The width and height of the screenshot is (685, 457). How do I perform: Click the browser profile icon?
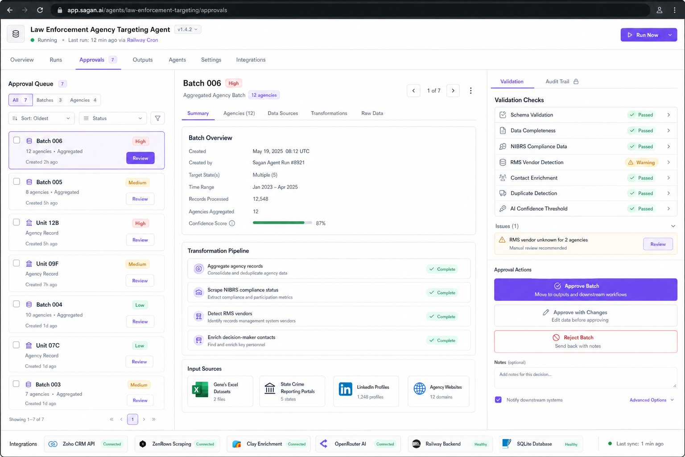click(x=659, y=10)
